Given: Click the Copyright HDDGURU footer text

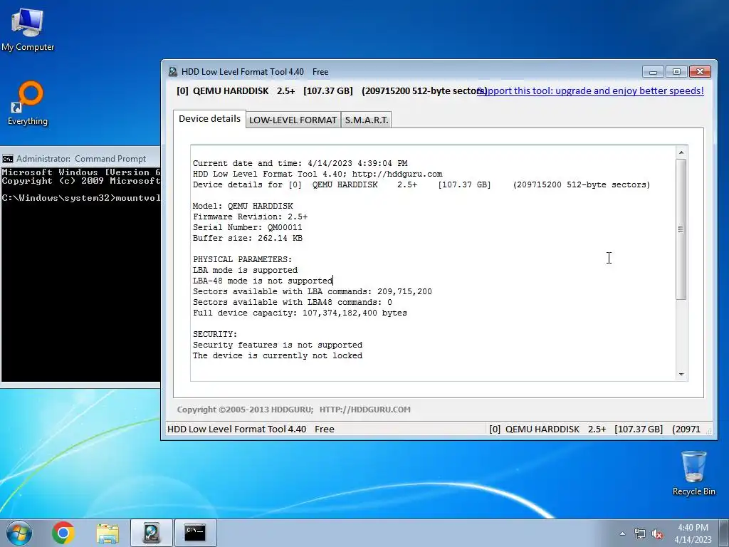Looking at the screenshot, I should pos(293,410).
